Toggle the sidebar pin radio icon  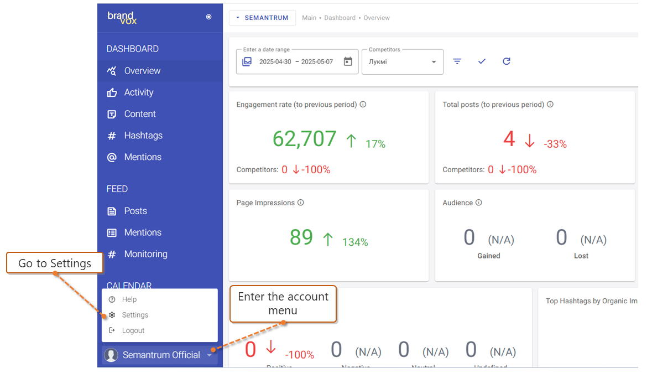(x=209, y=17)
